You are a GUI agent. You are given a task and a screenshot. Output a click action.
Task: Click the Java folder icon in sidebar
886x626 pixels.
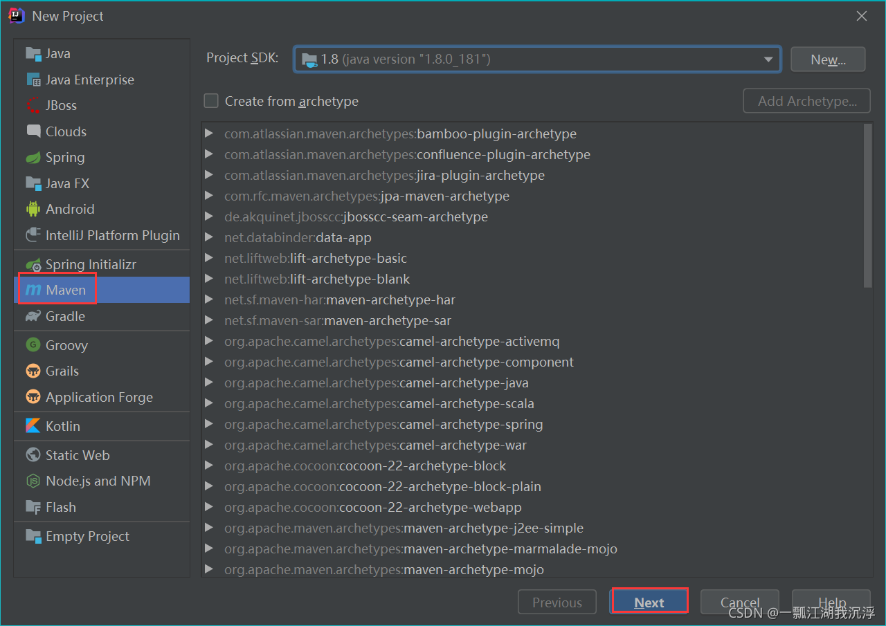(x=33, y=54)
